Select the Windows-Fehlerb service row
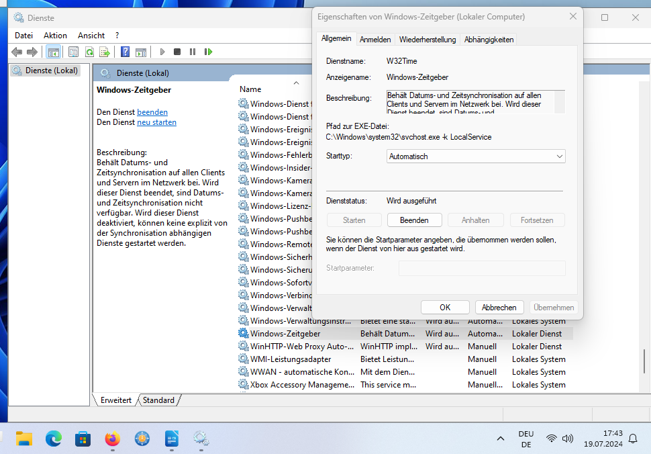 275,155
